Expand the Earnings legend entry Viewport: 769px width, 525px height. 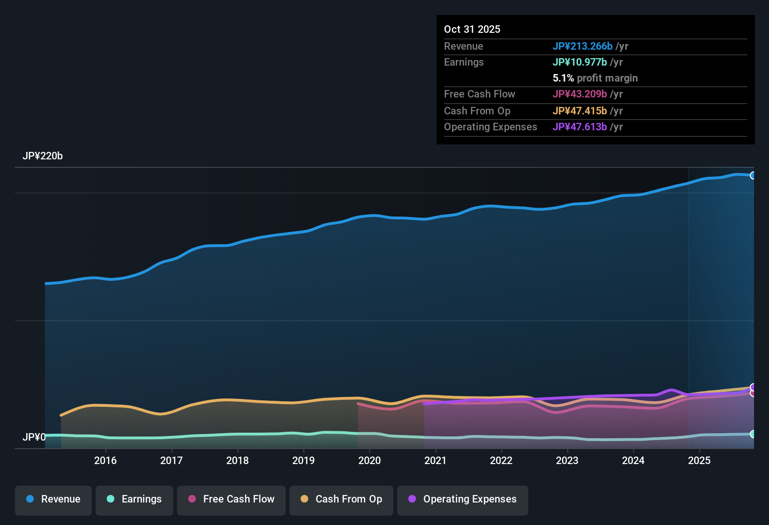pyautogui.click(x=134, y=499)
